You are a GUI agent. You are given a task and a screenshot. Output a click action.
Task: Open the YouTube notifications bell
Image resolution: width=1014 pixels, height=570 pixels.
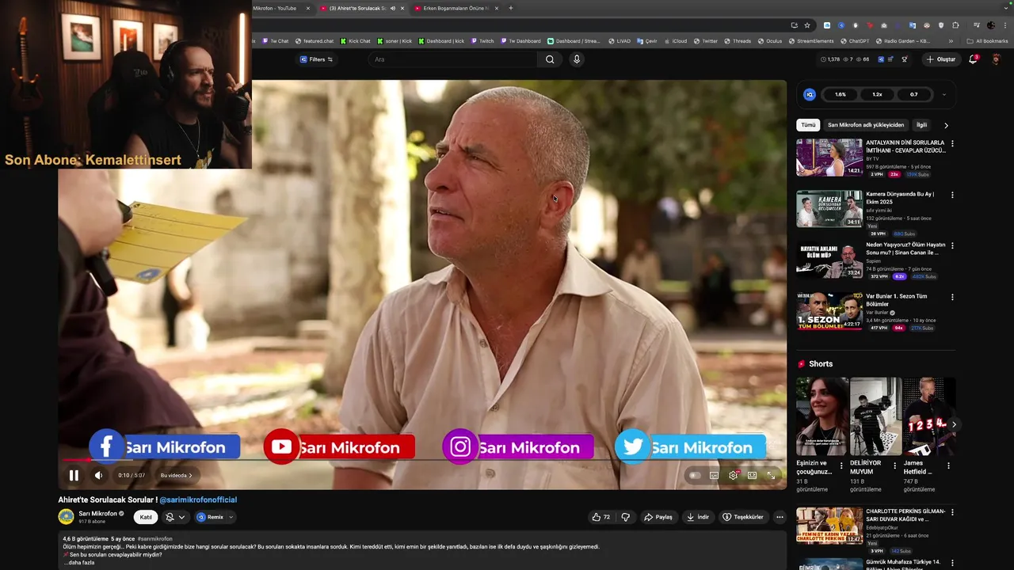[974, 59]
